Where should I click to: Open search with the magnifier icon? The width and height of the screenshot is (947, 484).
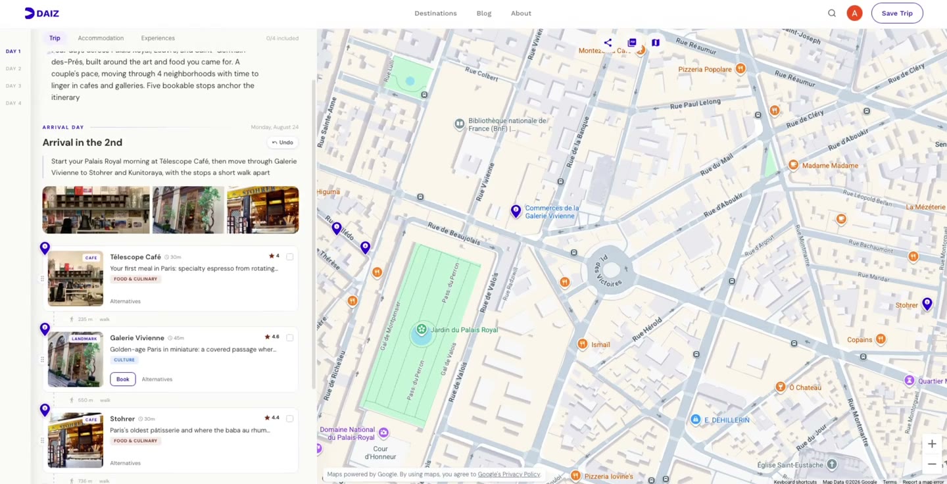[832, 13]
